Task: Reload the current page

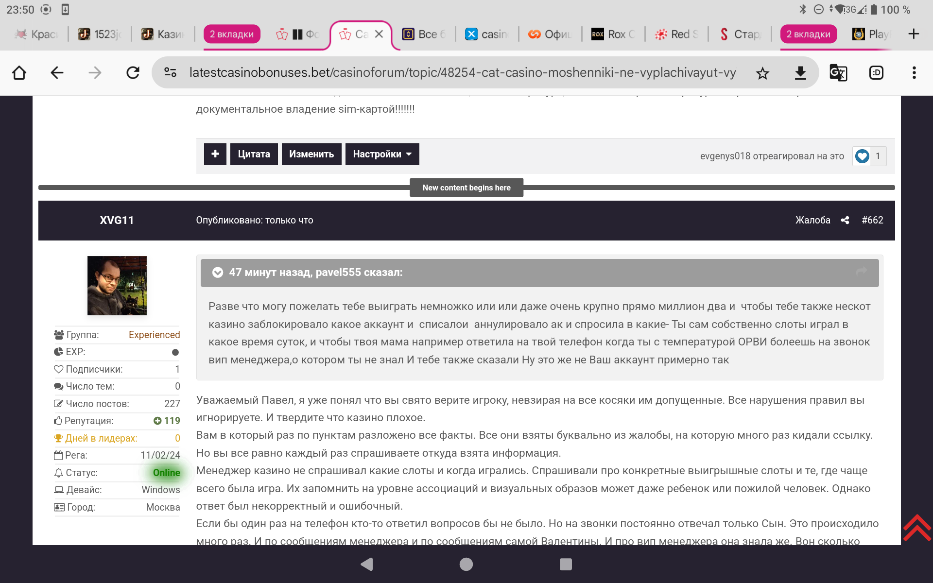Action: (x=133, y=73)
